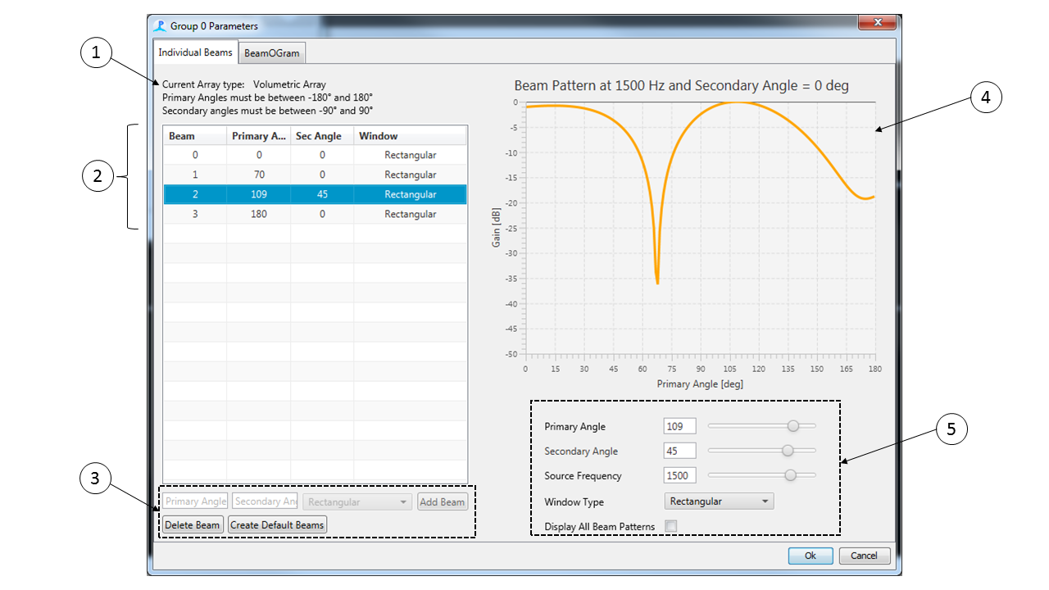Click the Primary Angle value field showing 109
This screenshot has height=590, width=1049.
[679, 426]
